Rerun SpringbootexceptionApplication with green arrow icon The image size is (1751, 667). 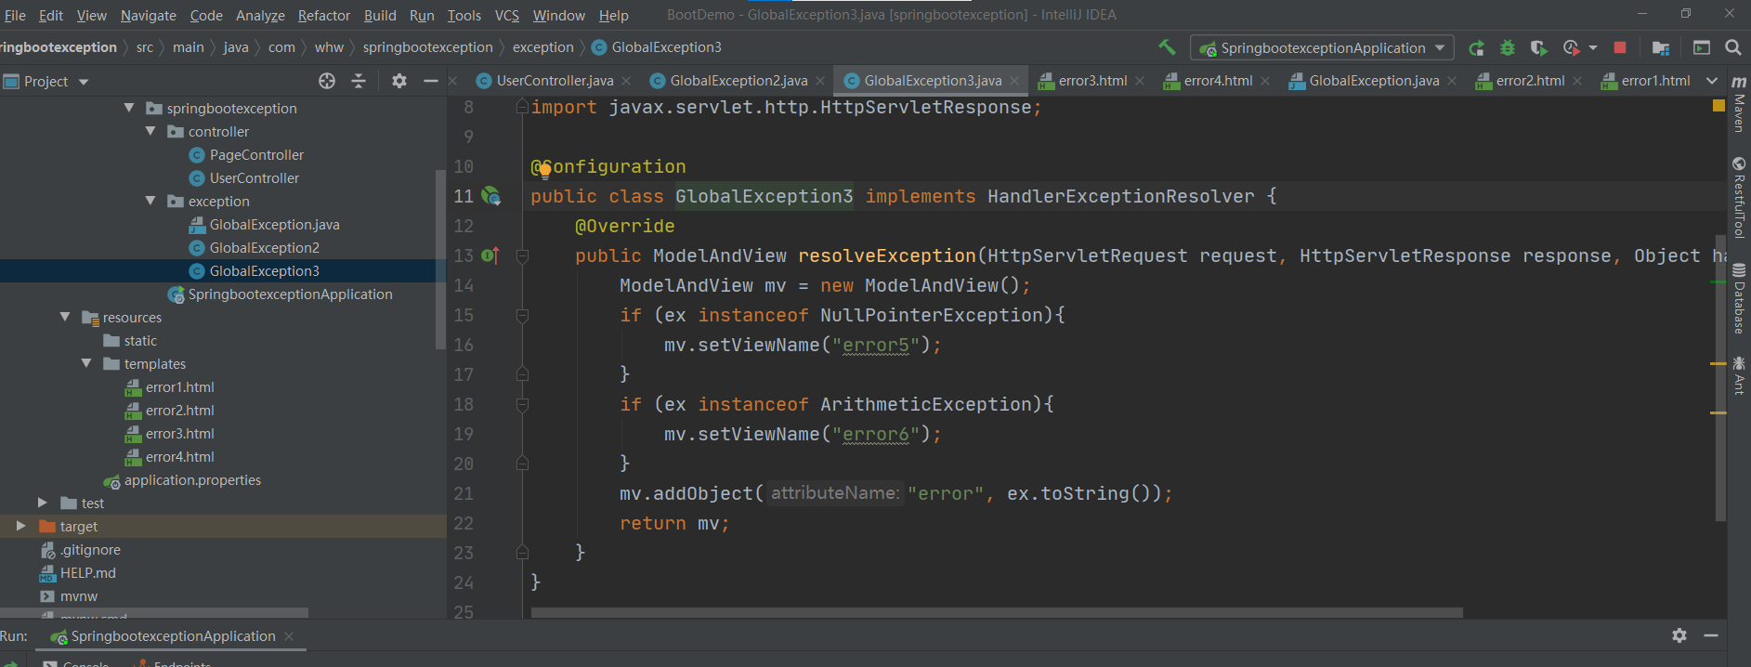click(1476, 47)
